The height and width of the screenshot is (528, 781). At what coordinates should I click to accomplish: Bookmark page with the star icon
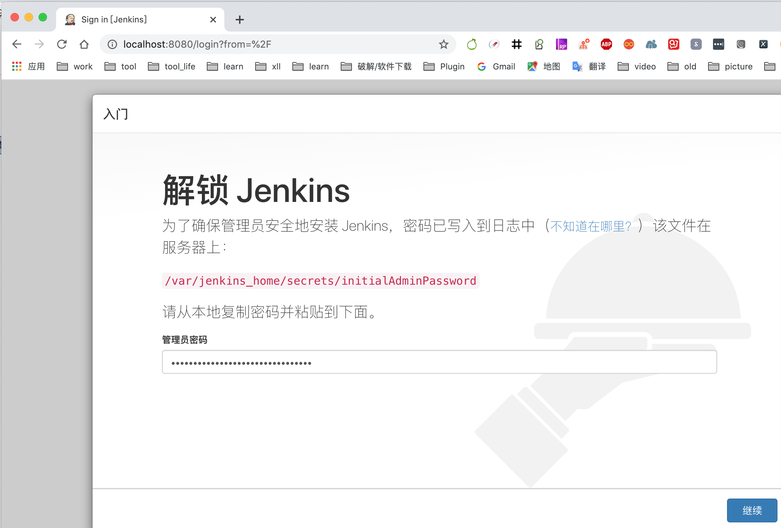443,44
